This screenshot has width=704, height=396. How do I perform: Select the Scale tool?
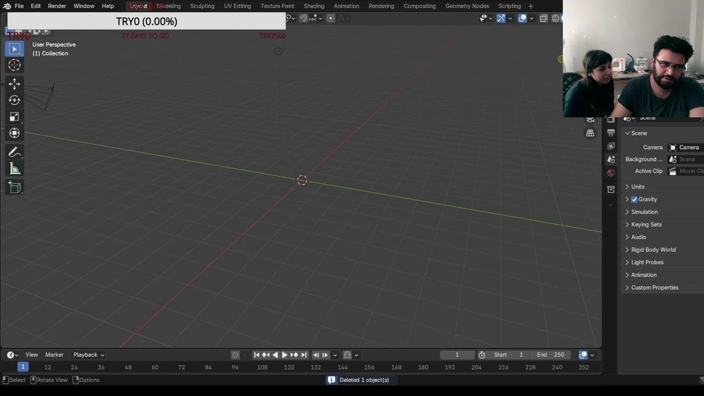pyautogui.click(x=15, y=117)
